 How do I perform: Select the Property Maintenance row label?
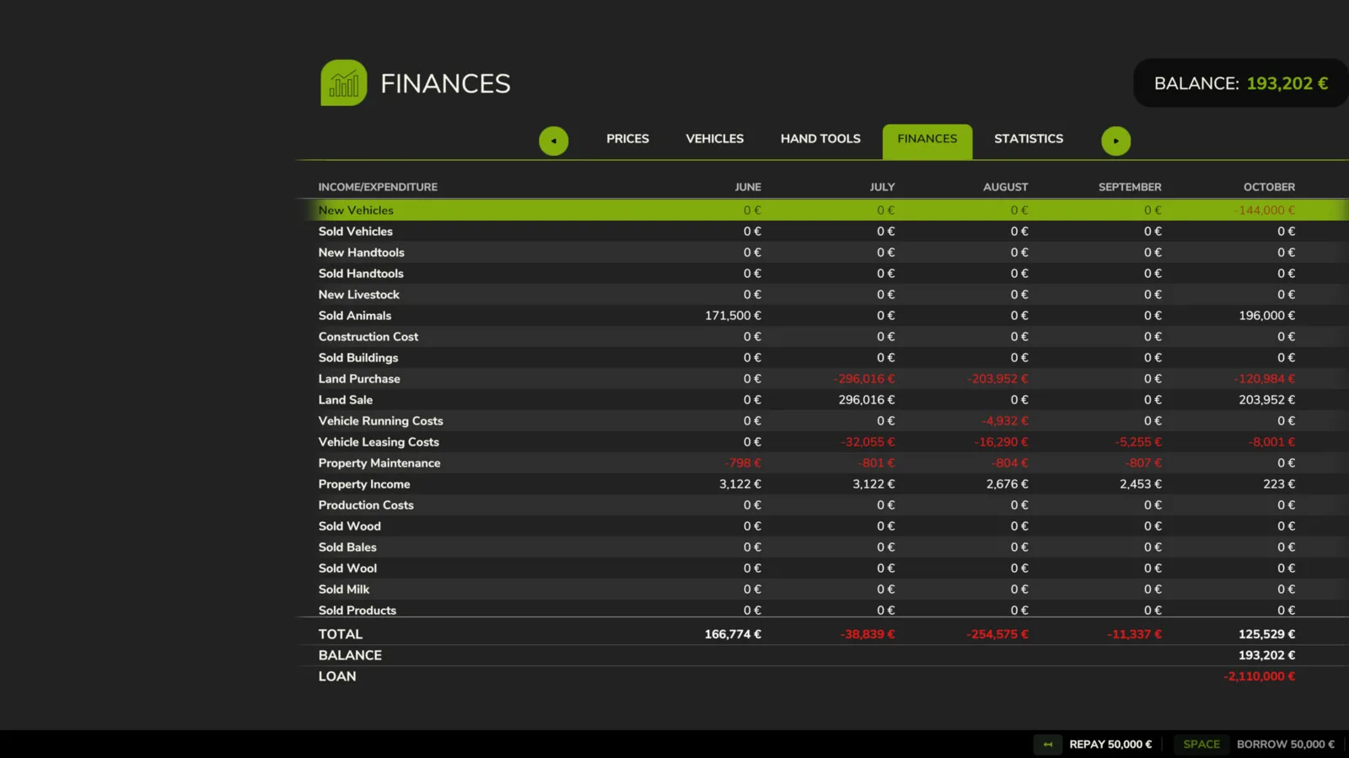point(379,463)
